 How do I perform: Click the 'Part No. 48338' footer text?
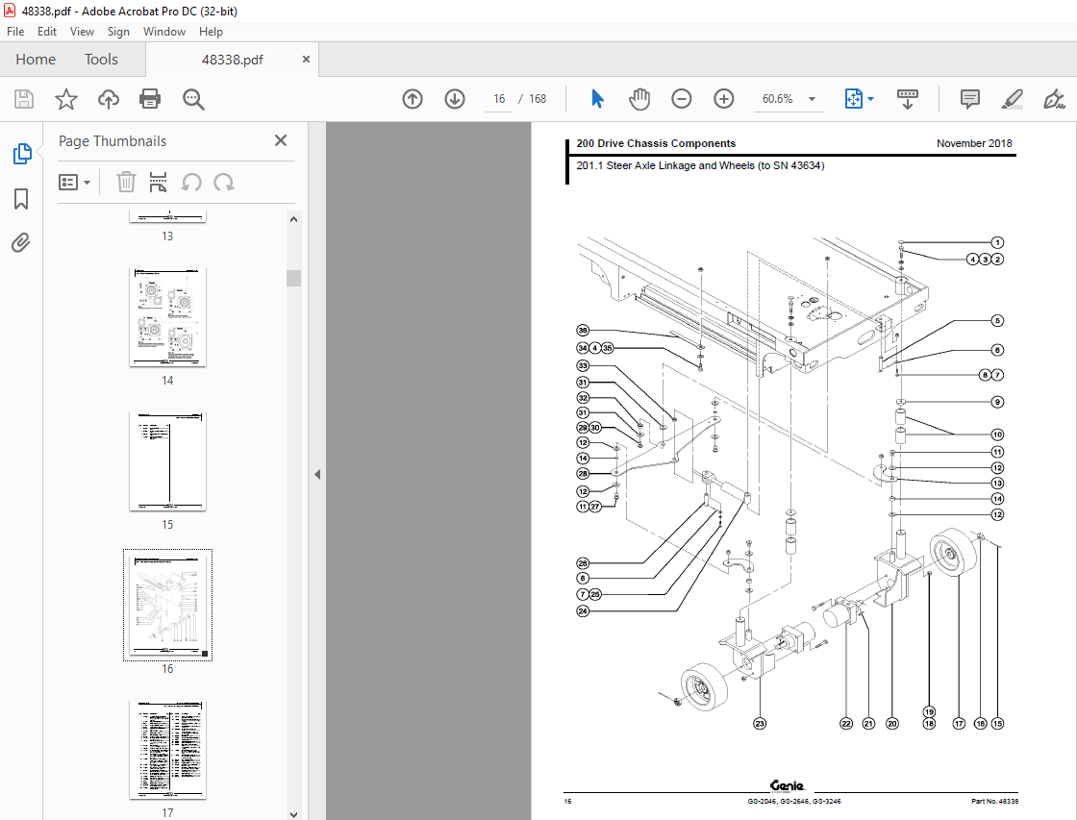(994, 801)
